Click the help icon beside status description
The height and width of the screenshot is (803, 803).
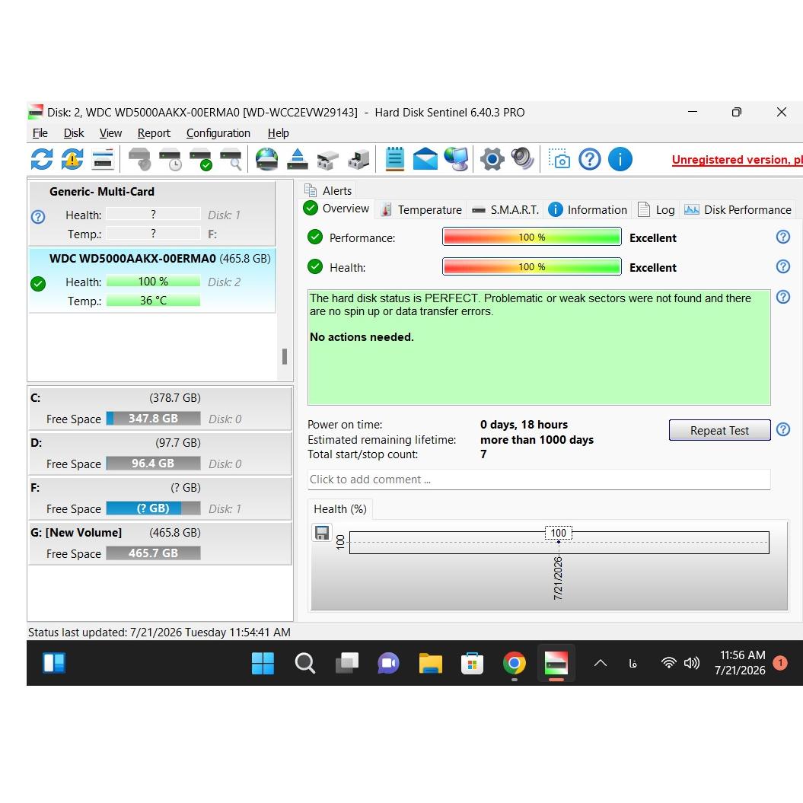point(783,297)
